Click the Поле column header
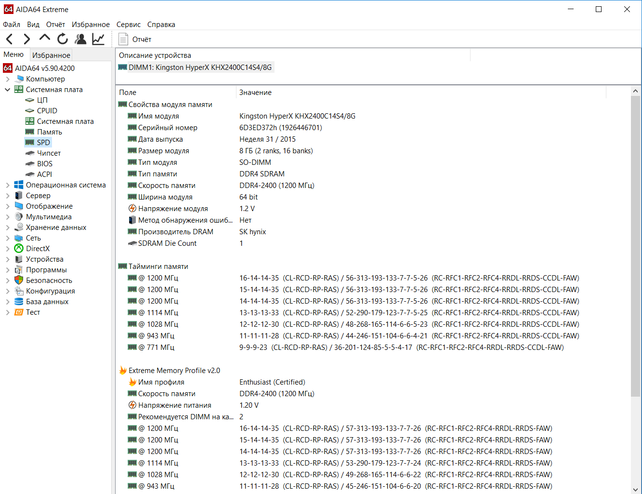642x494 pixels. click(x=176, y=93)
